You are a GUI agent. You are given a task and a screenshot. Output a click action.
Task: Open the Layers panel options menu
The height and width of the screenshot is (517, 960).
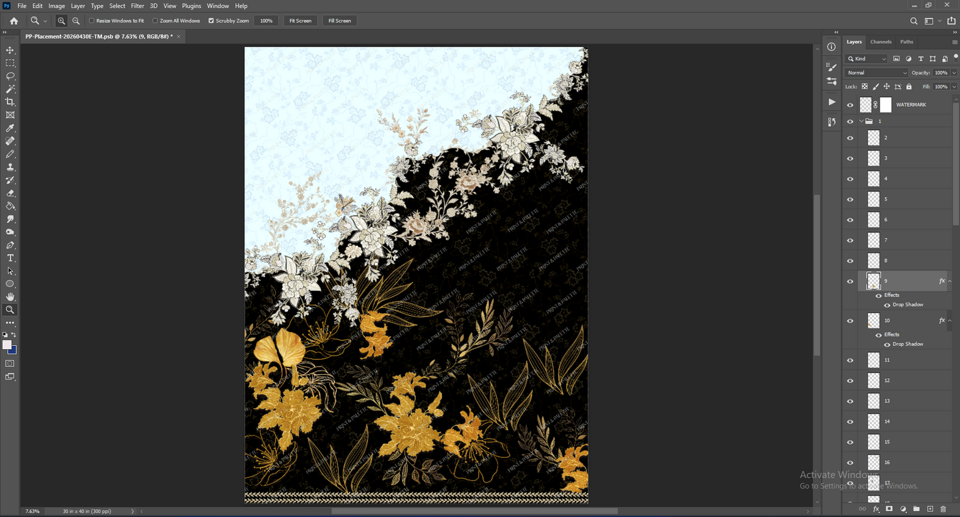click(x=955, y=42)
